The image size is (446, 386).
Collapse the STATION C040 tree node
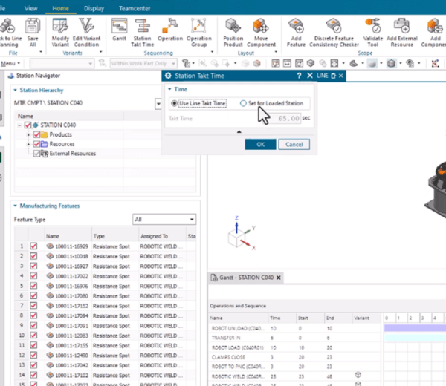[x=19, y=125]
